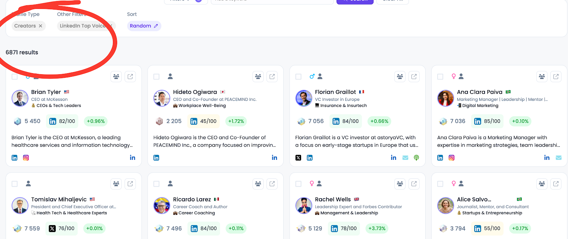Click Ricardo Larez's profile avatar
Screen dimensions: 568x239
162,206
